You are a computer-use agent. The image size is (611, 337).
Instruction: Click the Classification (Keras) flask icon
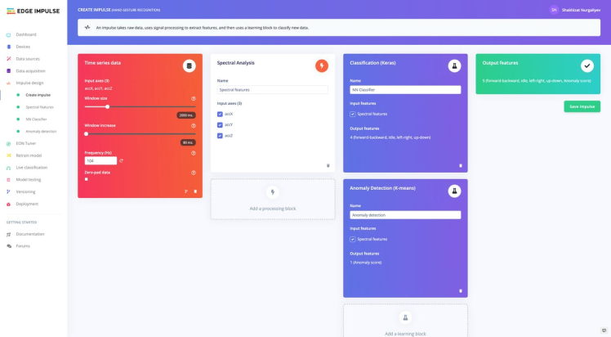pos(454,66)
